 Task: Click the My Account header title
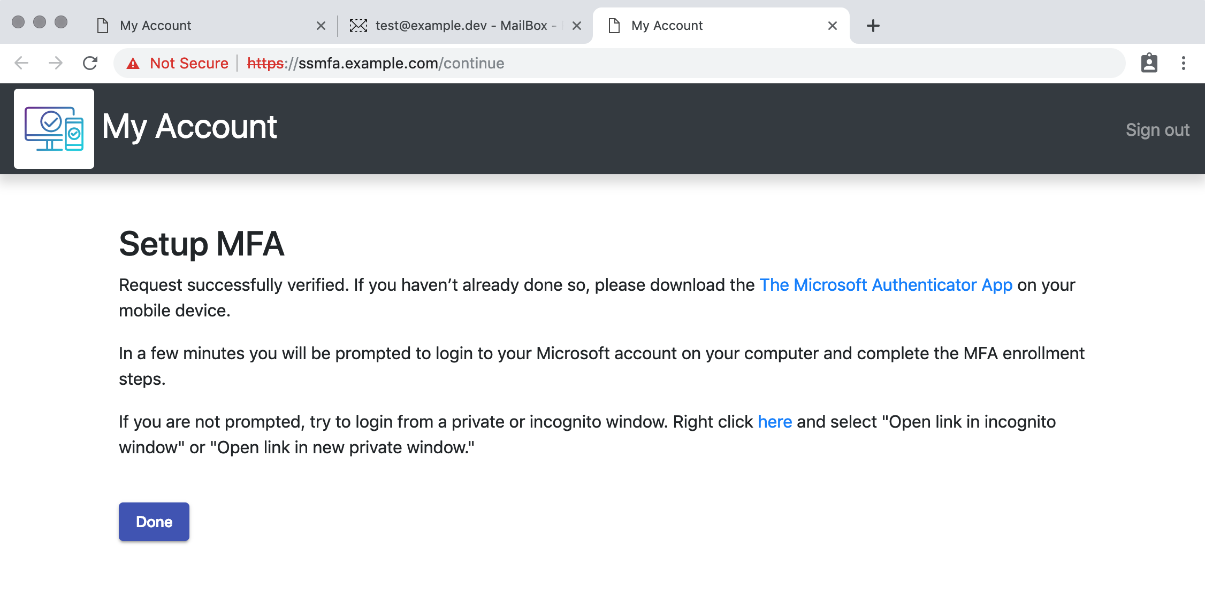[189, 127]
